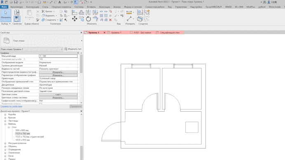285x160 pixels.
Task: Select the 1525 x 762 мм table type
Action: (x=23, y=134)
